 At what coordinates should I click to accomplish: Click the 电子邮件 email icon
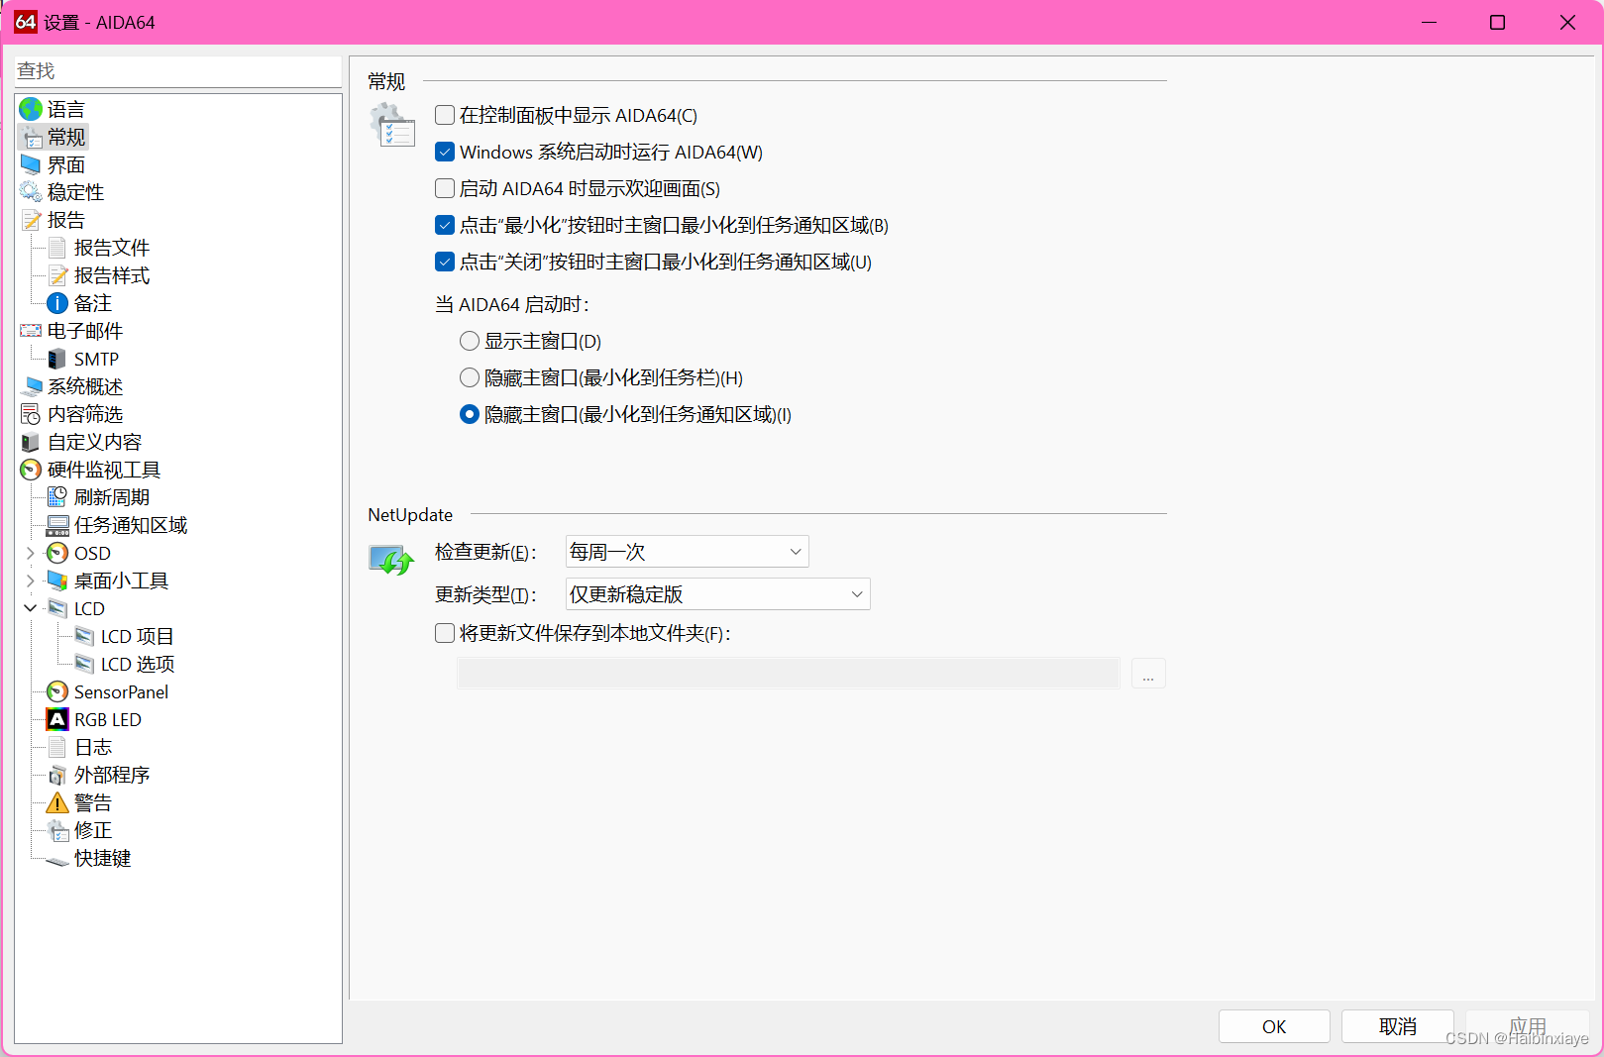(30, 330)
